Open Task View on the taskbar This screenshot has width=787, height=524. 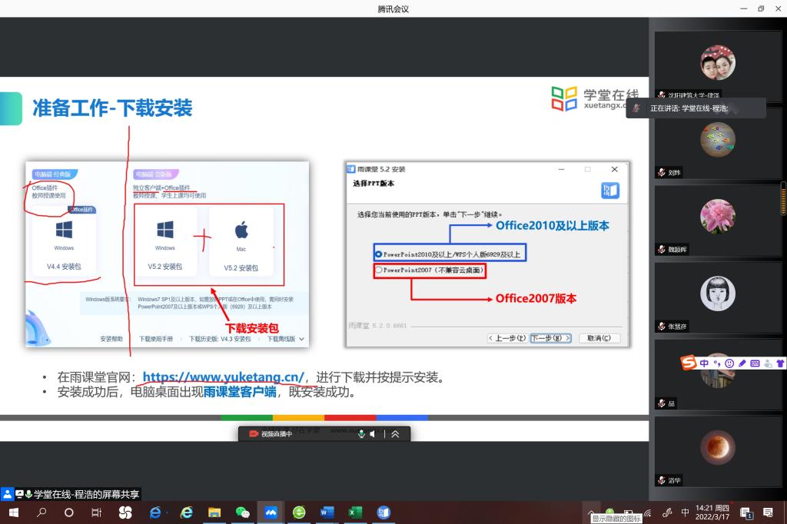(97, 512)
